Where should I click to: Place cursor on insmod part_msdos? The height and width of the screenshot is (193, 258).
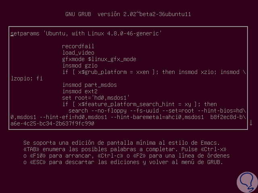89,85
